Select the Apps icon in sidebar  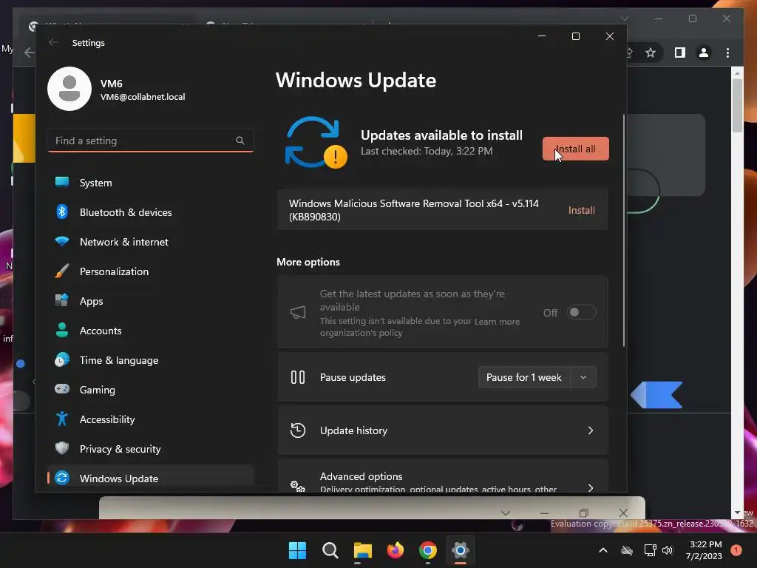pyautogui.click(x=62, y=300)
